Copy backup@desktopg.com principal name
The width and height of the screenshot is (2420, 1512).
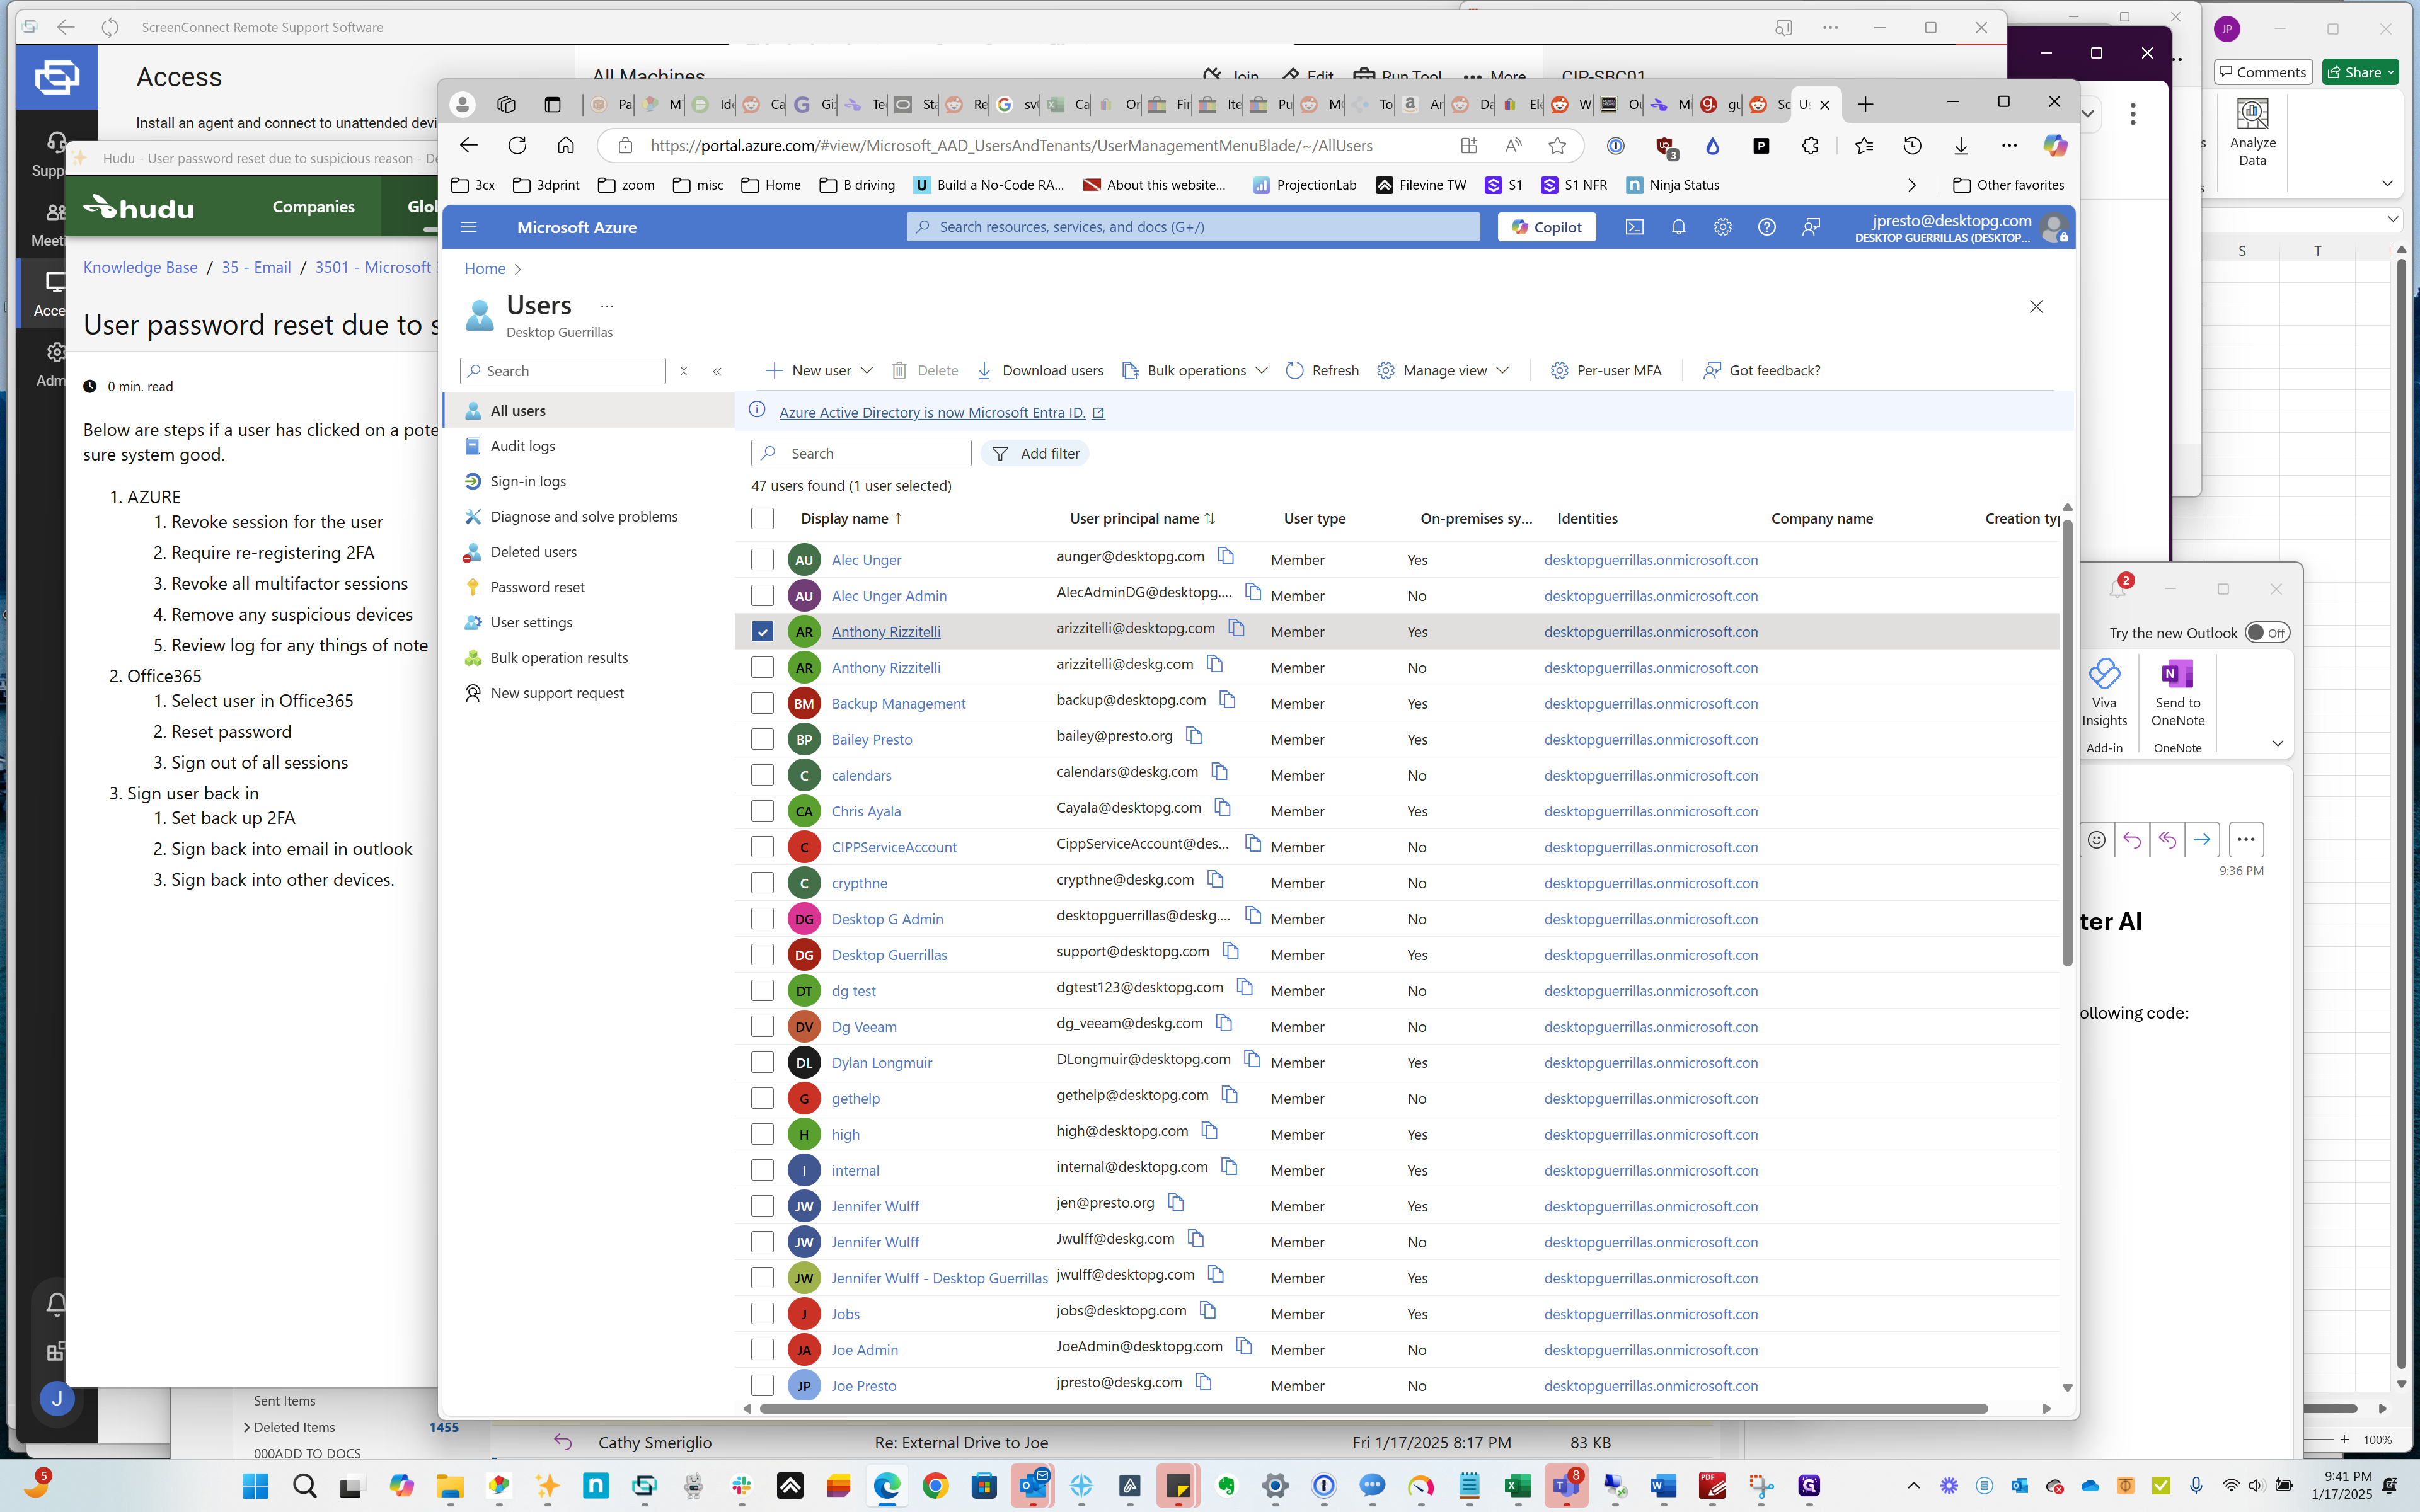(x=1227, y=700)
